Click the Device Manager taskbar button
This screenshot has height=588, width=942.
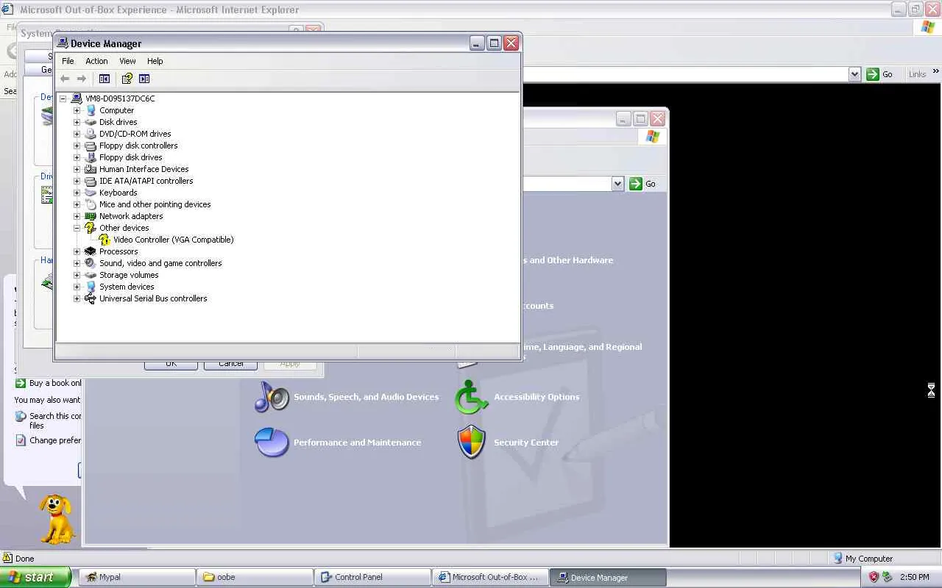coord(608,577)
